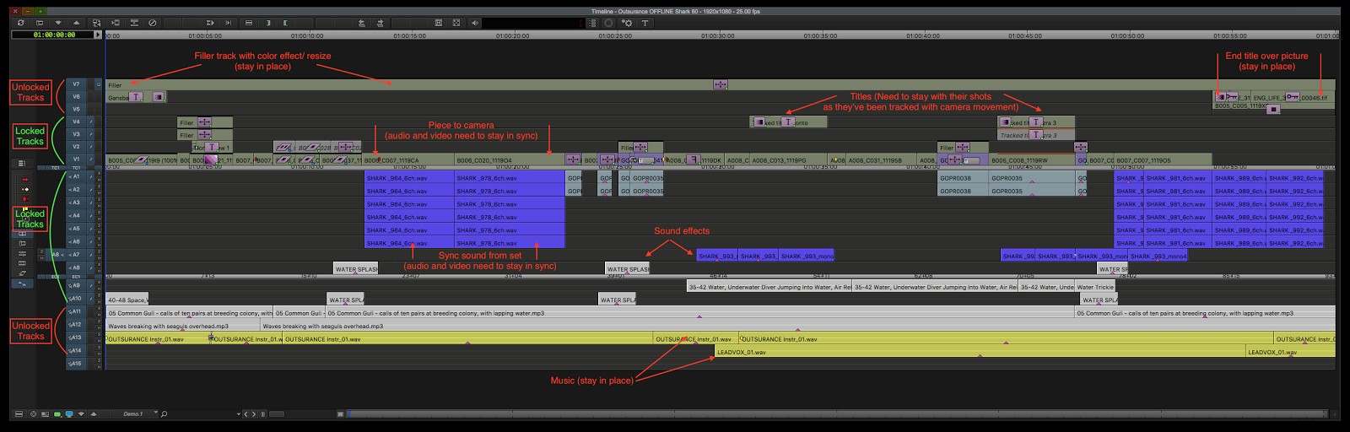This screenshot has height=432, width=1350.
Task: Click the small box beside the step arrows
Action: click(x=262, y=414)
